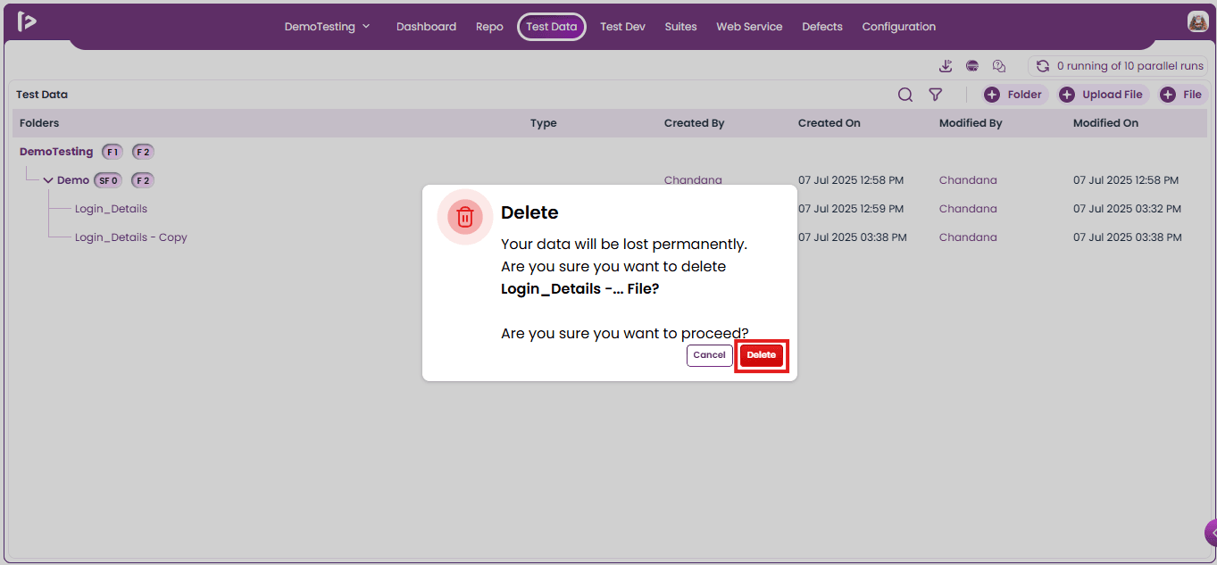
Task: Click the F2 badge next to Demo
Action: (142, 180)
